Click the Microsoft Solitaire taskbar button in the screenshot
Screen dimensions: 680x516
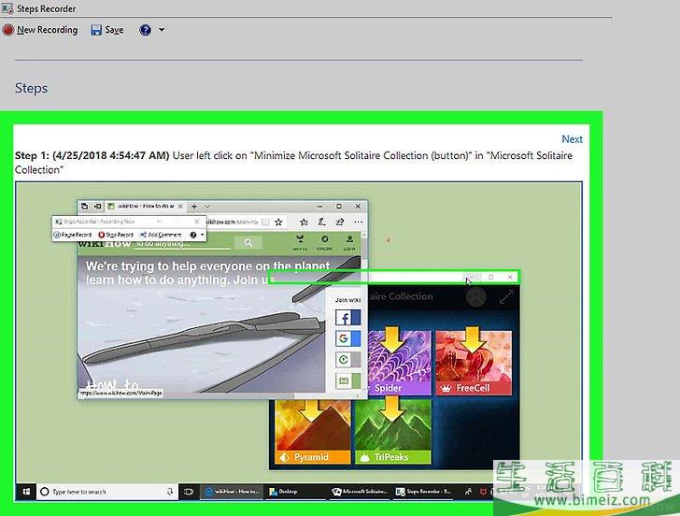[x=360, y=492]
